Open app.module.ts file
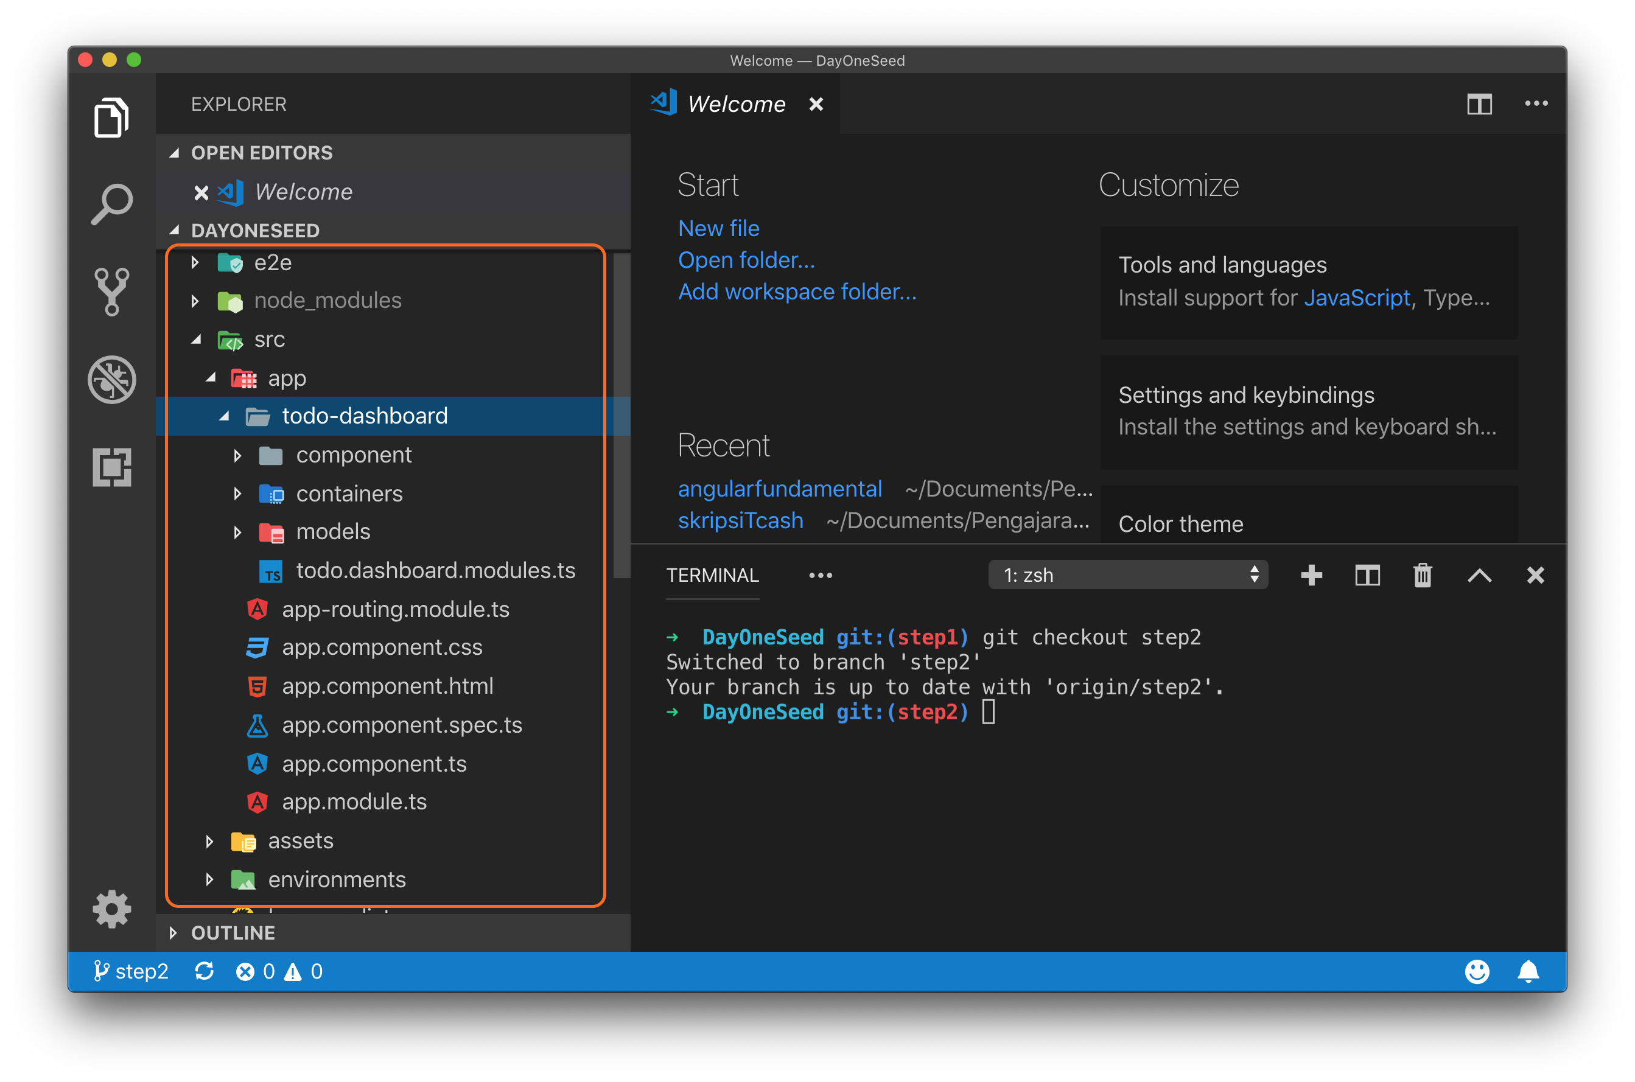The height and width of the screenshot is (1082, 1635). click(x=393, y=802)
